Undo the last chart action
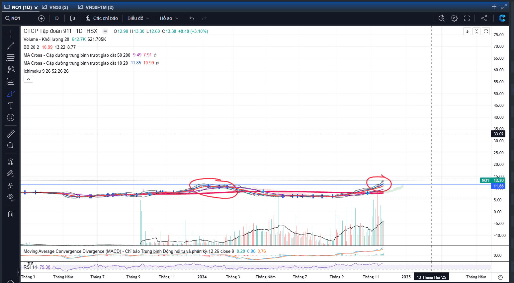Image resolution: width=514 pixels, height=283 pixels. 192,18
